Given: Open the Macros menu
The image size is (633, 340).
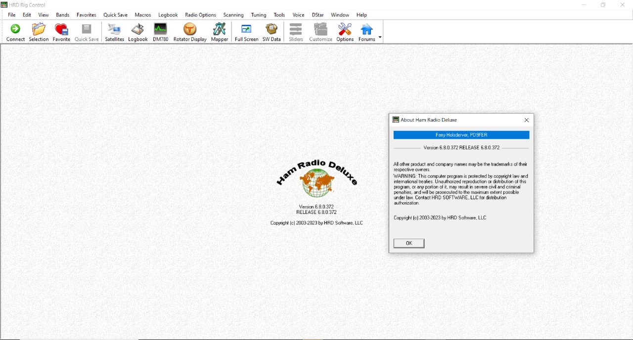Looking at the screenshot, I should pos(143,15).
